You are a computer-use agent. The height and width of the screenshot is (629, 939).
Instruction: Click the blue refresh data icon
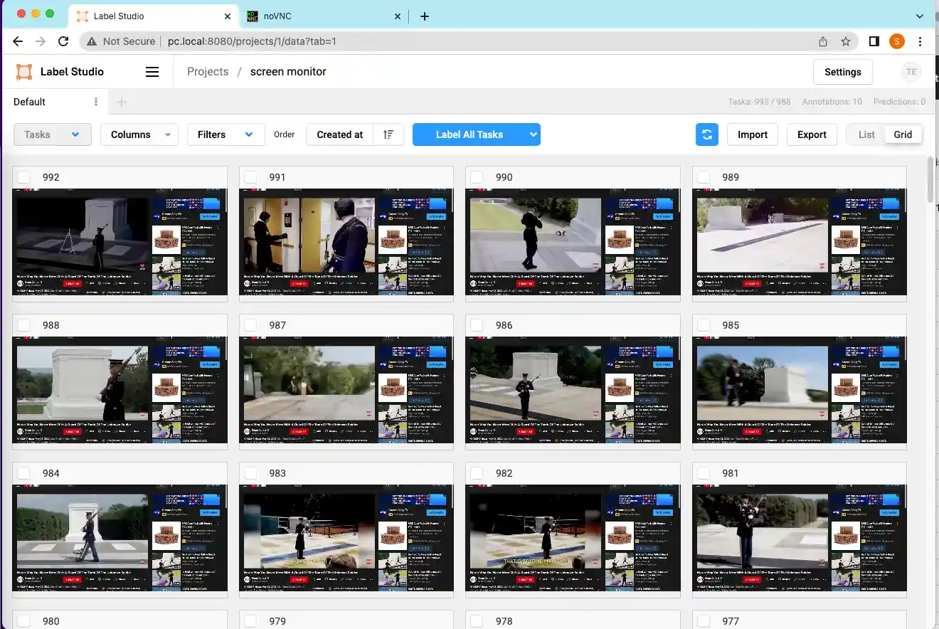(706, 134)
